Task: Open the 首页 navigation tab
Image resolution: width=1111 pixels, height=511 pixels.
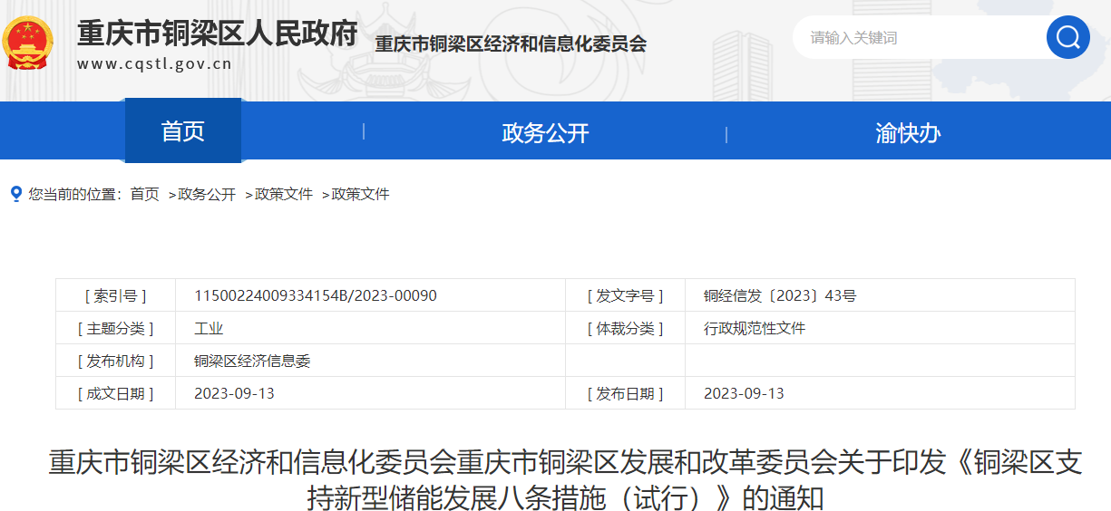Action: [x=183, y=131]
